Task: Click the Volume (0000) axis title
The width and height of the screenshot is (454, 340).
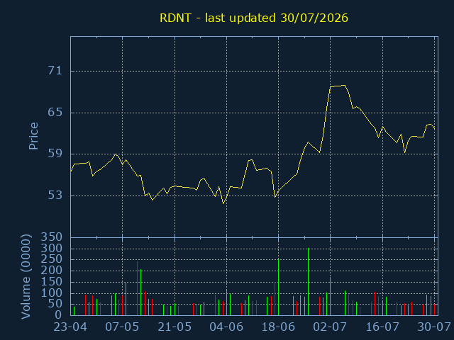Action: click(26, 277)
